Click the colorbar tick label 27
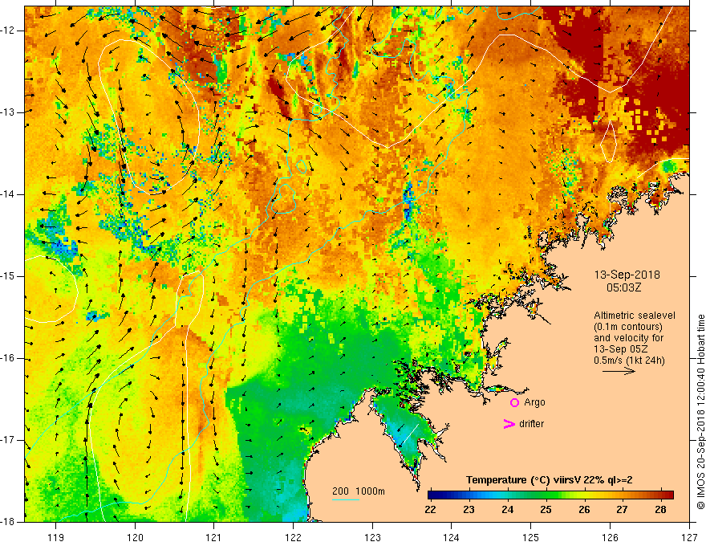The height and width of the screenshot is (546, 706). [x=623, y=510]
